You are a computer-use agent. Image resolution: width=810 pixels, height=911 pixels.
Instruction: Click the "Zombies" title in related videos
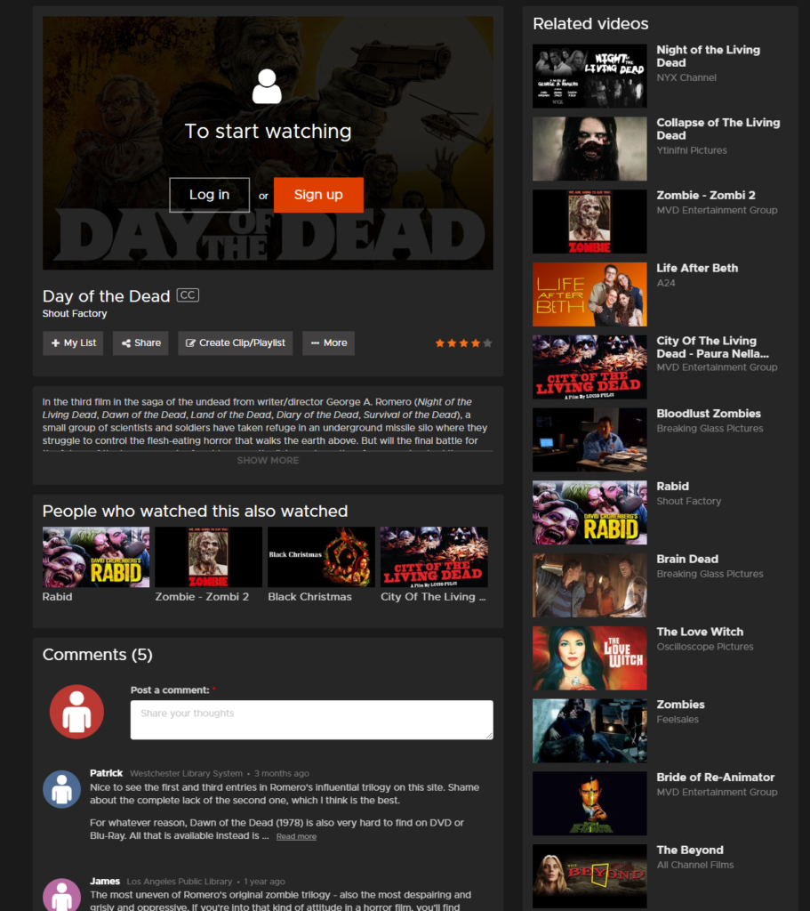point(680,705)
